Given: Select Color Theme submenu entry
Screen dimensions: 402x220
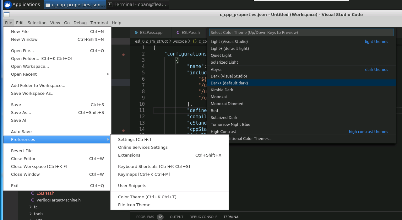Looking at the screenshot, I should [x=170, y=197].
